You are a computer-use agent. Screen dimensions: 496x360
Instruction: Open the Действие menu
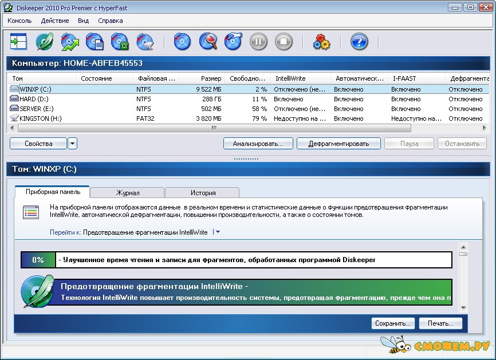pos(55,21)
